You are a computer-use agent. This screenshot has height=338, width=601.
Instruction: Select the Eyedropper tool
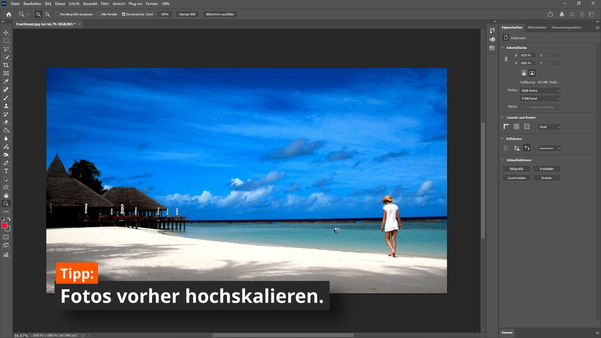coord(6,81)
